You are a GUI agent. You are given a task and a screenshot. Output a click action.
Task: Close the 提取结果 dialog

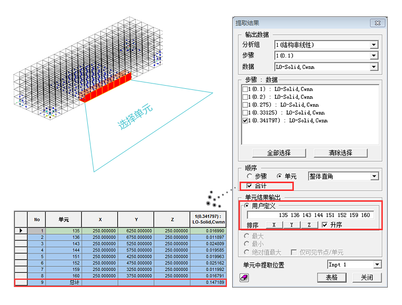tap(377, 23)
